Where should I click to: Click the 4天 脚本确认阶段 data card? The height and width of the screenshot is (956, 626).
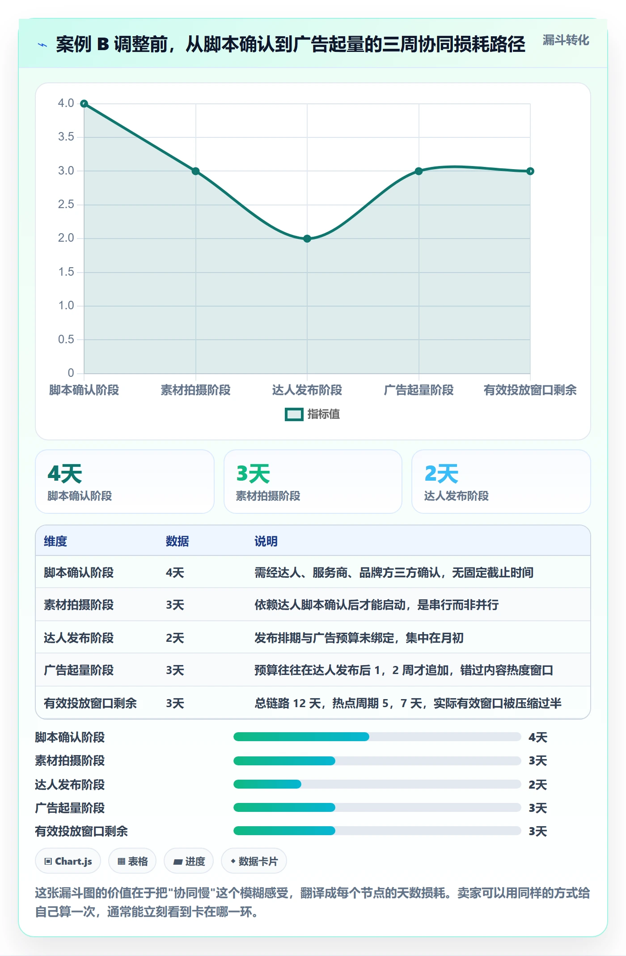coord(125,482)
